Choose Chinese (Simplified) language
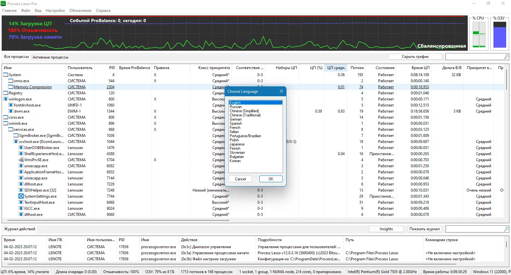 (x=244, y=111)
